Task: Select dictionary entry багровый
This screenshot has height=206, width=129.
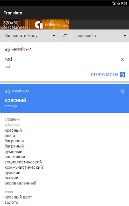Action: coord(14,141)
